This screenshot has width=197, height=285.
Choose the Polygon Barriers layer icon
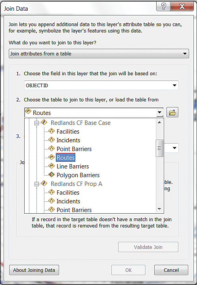coord(52,174)
